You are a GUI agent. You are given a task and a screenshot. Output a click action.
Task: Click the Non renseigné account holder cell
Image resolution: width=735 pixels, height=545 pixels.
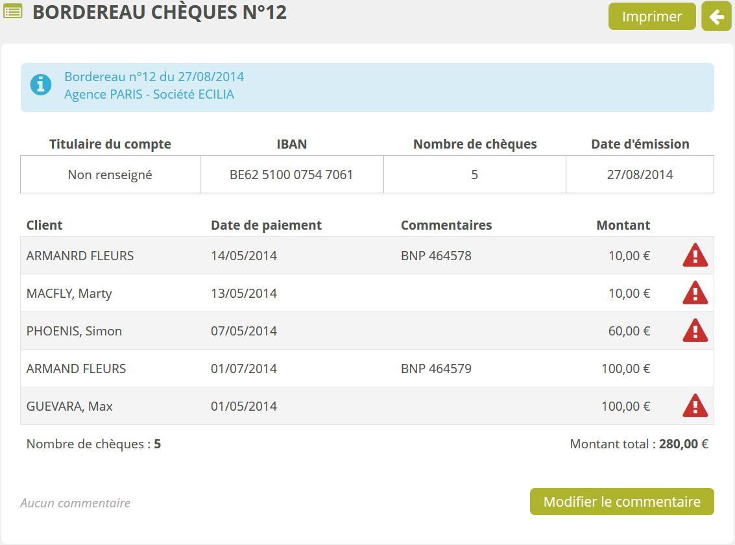point(110,175)
